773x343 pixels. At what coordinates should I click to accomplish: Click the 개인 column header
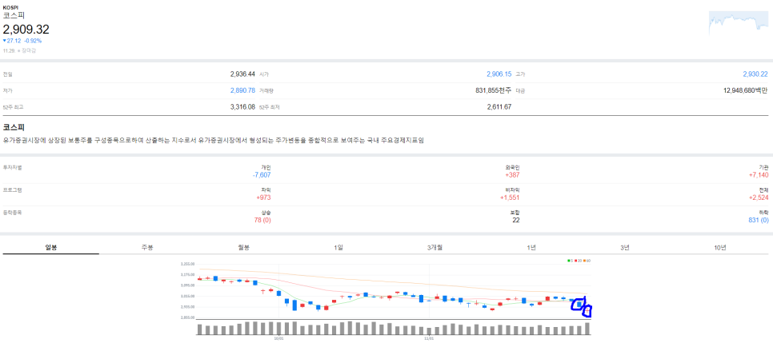pos(266,168)
